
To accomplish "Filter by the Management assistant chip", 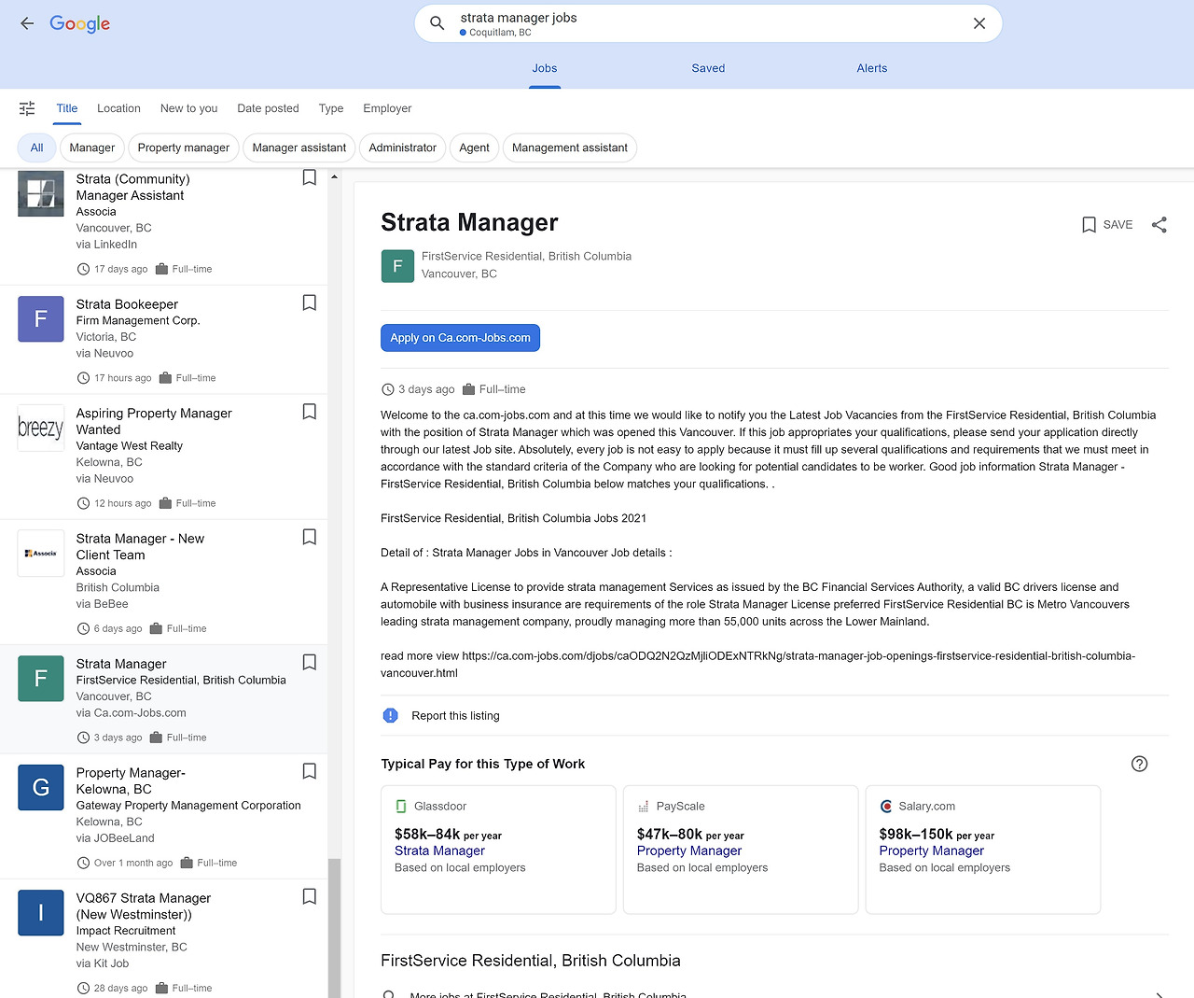I will click(x=570, y=148).
